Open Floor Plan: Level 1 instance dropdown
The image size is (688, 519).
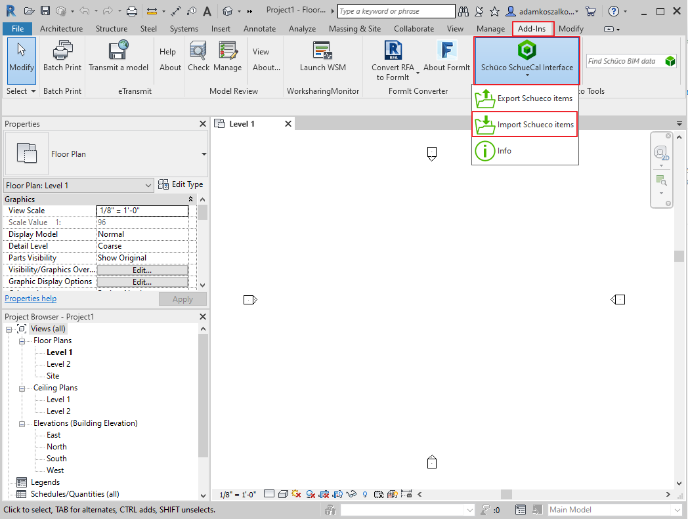coord(79,186)
